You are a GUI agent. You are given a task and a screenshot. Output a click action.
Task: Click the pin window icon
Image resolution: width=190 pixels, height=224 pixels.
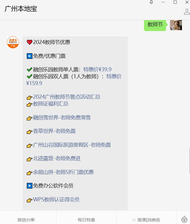click(x=151, y=2)
